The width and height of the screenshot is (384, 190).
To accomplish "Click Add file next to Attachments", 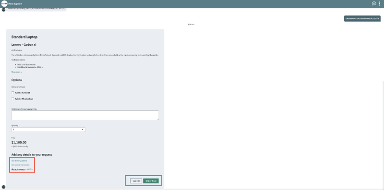I will point(29,170).
